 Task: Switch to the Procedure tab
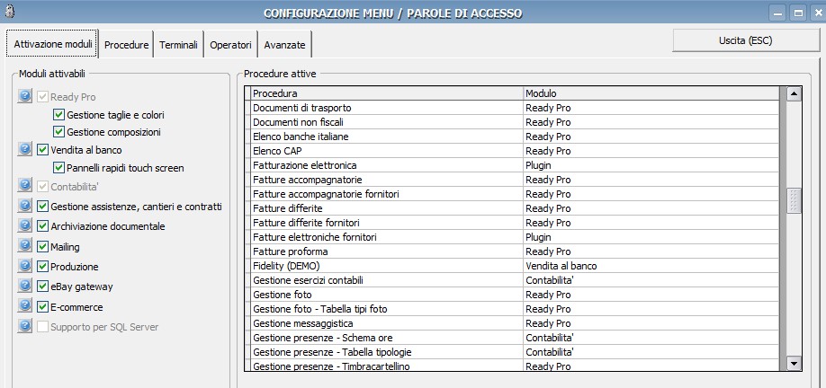[x=126, y=44]
